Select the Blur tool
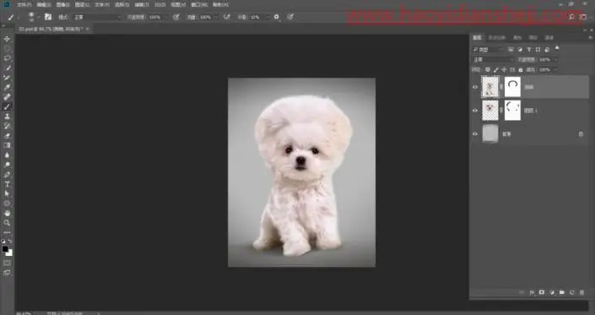595x315 pixels. pyautogui.click(x=7, y=155)
